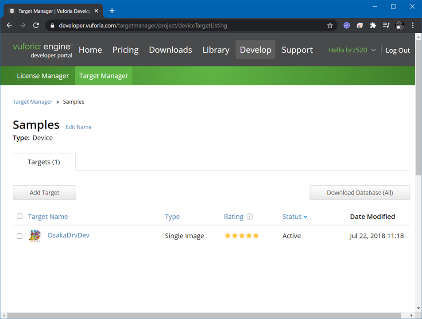Reload the page with the refresh icon
Image resolution: width=422 pixels, height=319 pixels.
pos(36,25)
